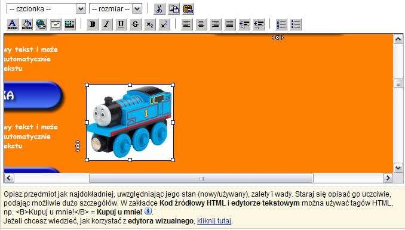405x230 pixels.
Task: Click the insert text box icon
Action: point(56,24)
